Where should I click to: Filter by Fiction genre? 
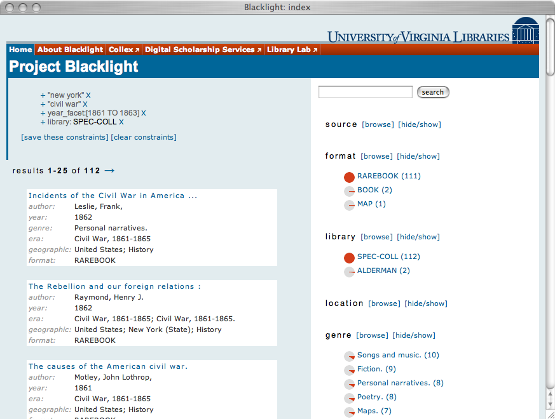tap(376, 369)
